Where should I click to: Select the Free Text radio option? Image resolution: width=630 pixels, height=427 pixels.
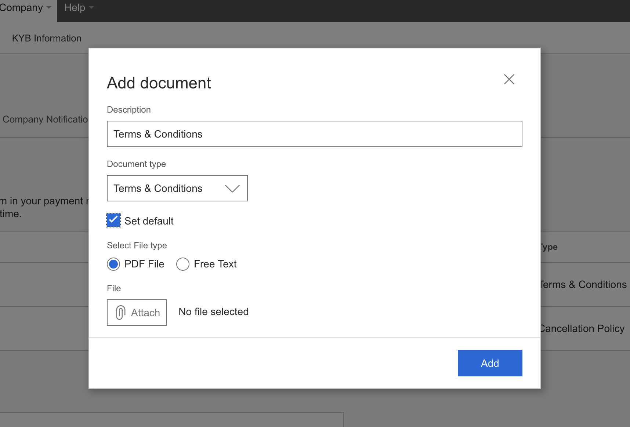point(183,264)
